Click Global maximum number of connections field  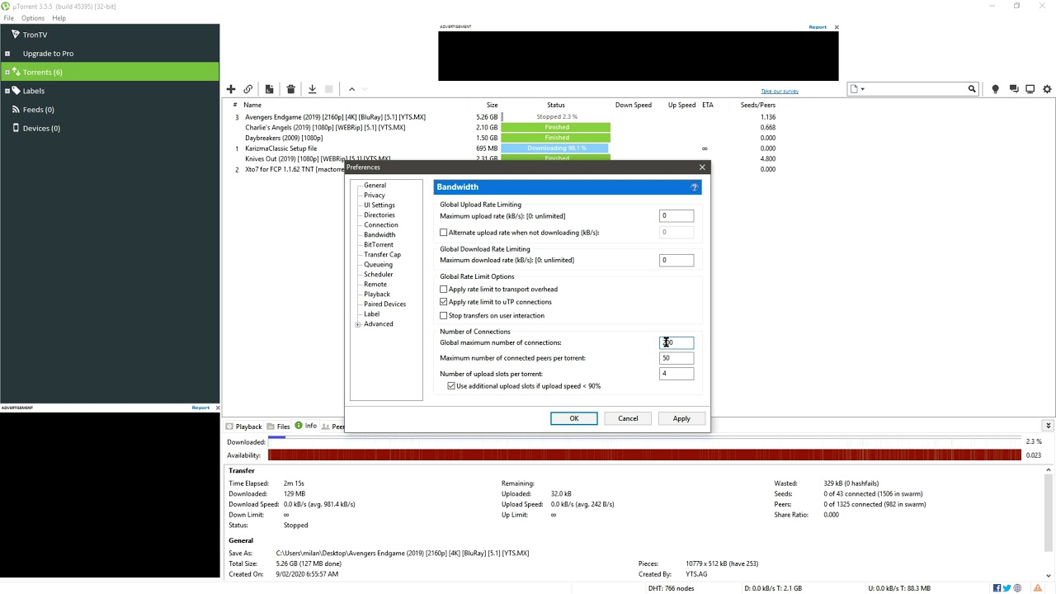[x=676, y=342]
